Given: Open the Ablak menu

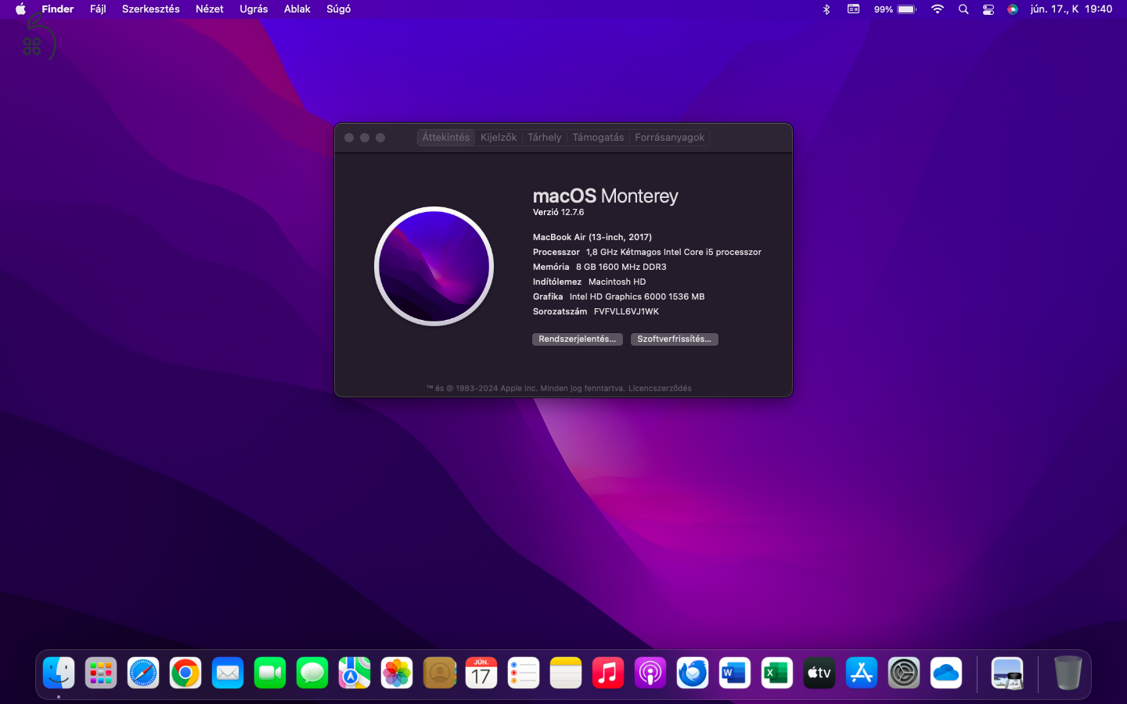Looking at the screenshot, I should tap(297, 9).
